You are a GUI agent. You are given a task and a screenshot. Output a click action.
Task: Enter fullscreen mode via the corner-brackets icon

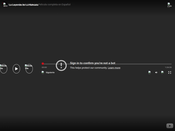(x=169, y=72)
